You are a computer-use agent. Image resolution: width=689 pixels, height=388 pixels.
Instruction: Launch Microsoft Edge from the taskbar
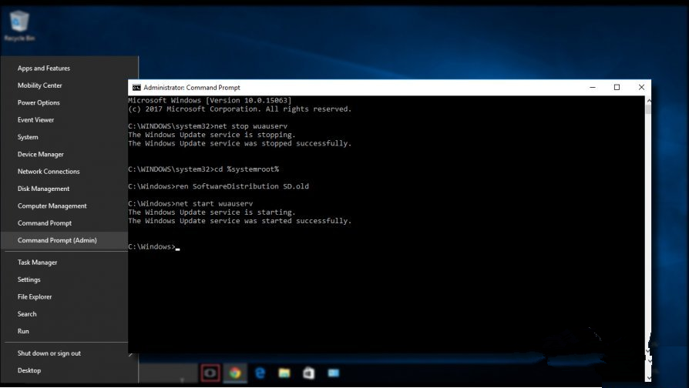(x=260, y=373)
